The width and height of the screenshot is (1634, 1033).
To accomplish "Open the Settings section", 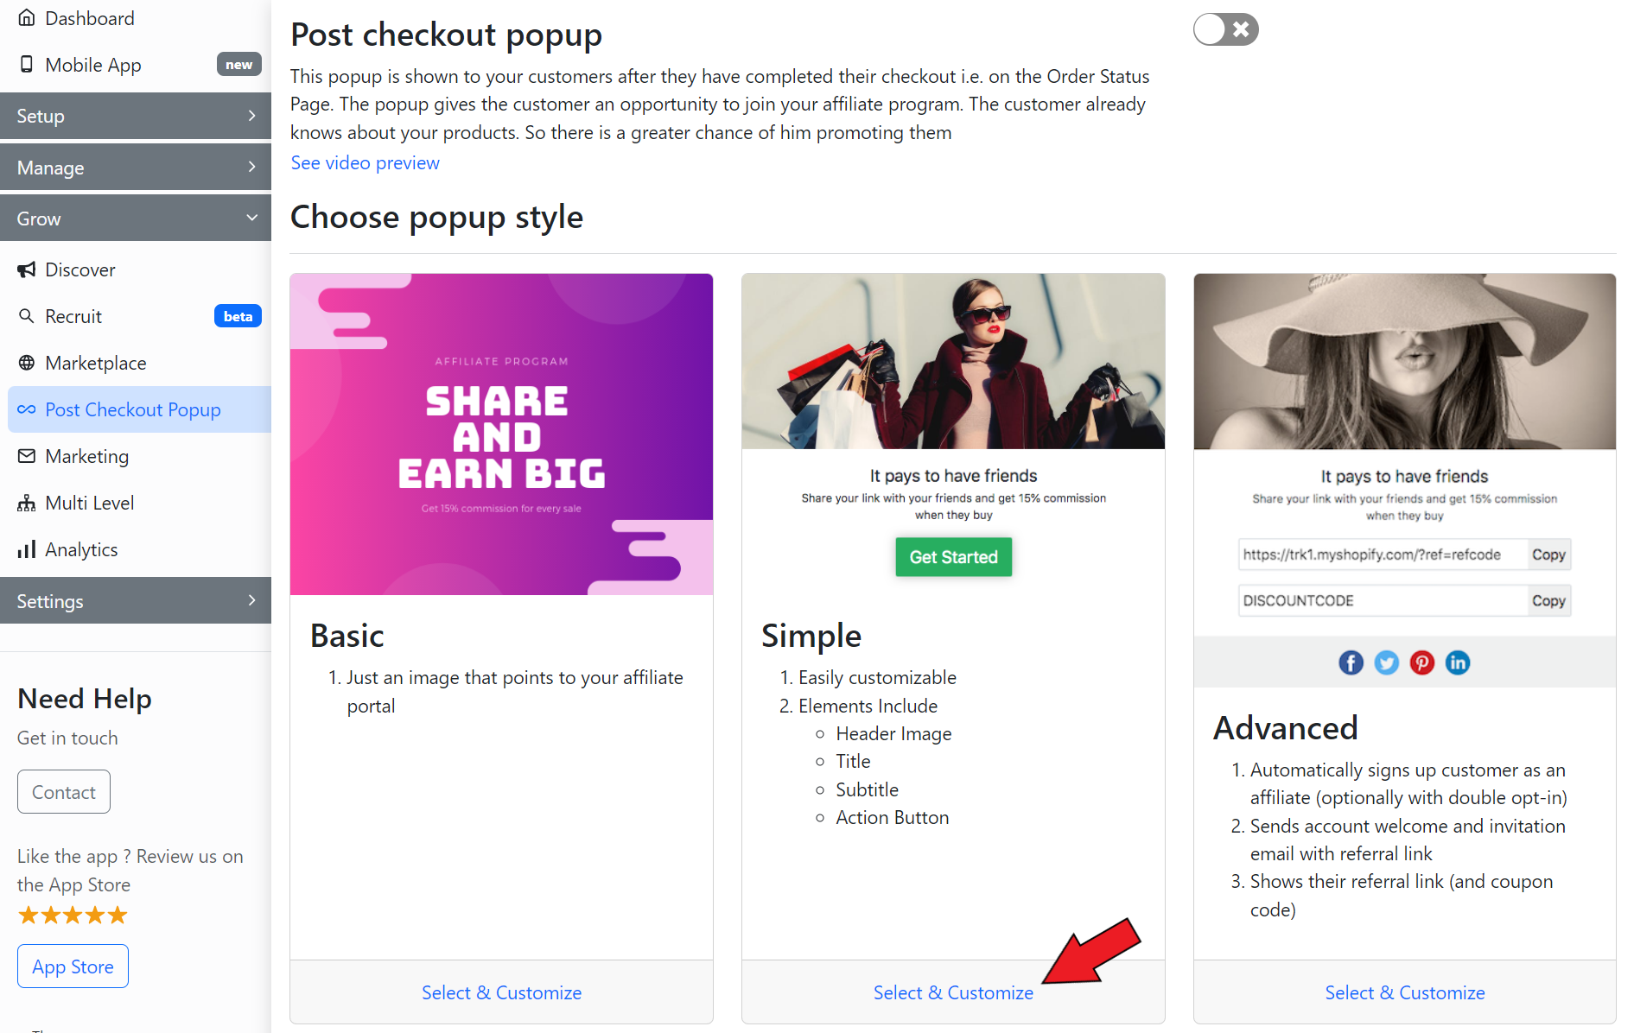I will click(x=136, y=601).
